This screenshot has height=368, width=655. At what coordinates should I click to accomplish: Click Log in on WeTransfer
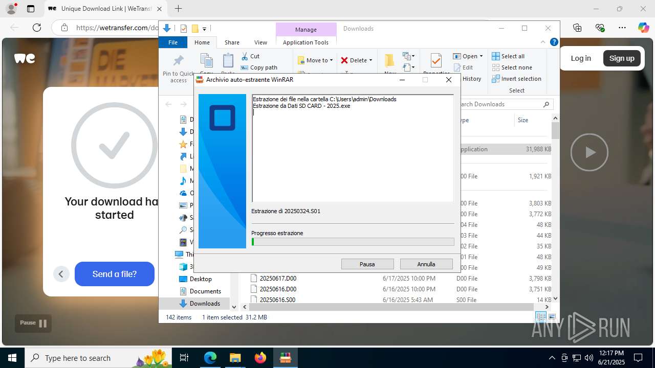[581, 58]
